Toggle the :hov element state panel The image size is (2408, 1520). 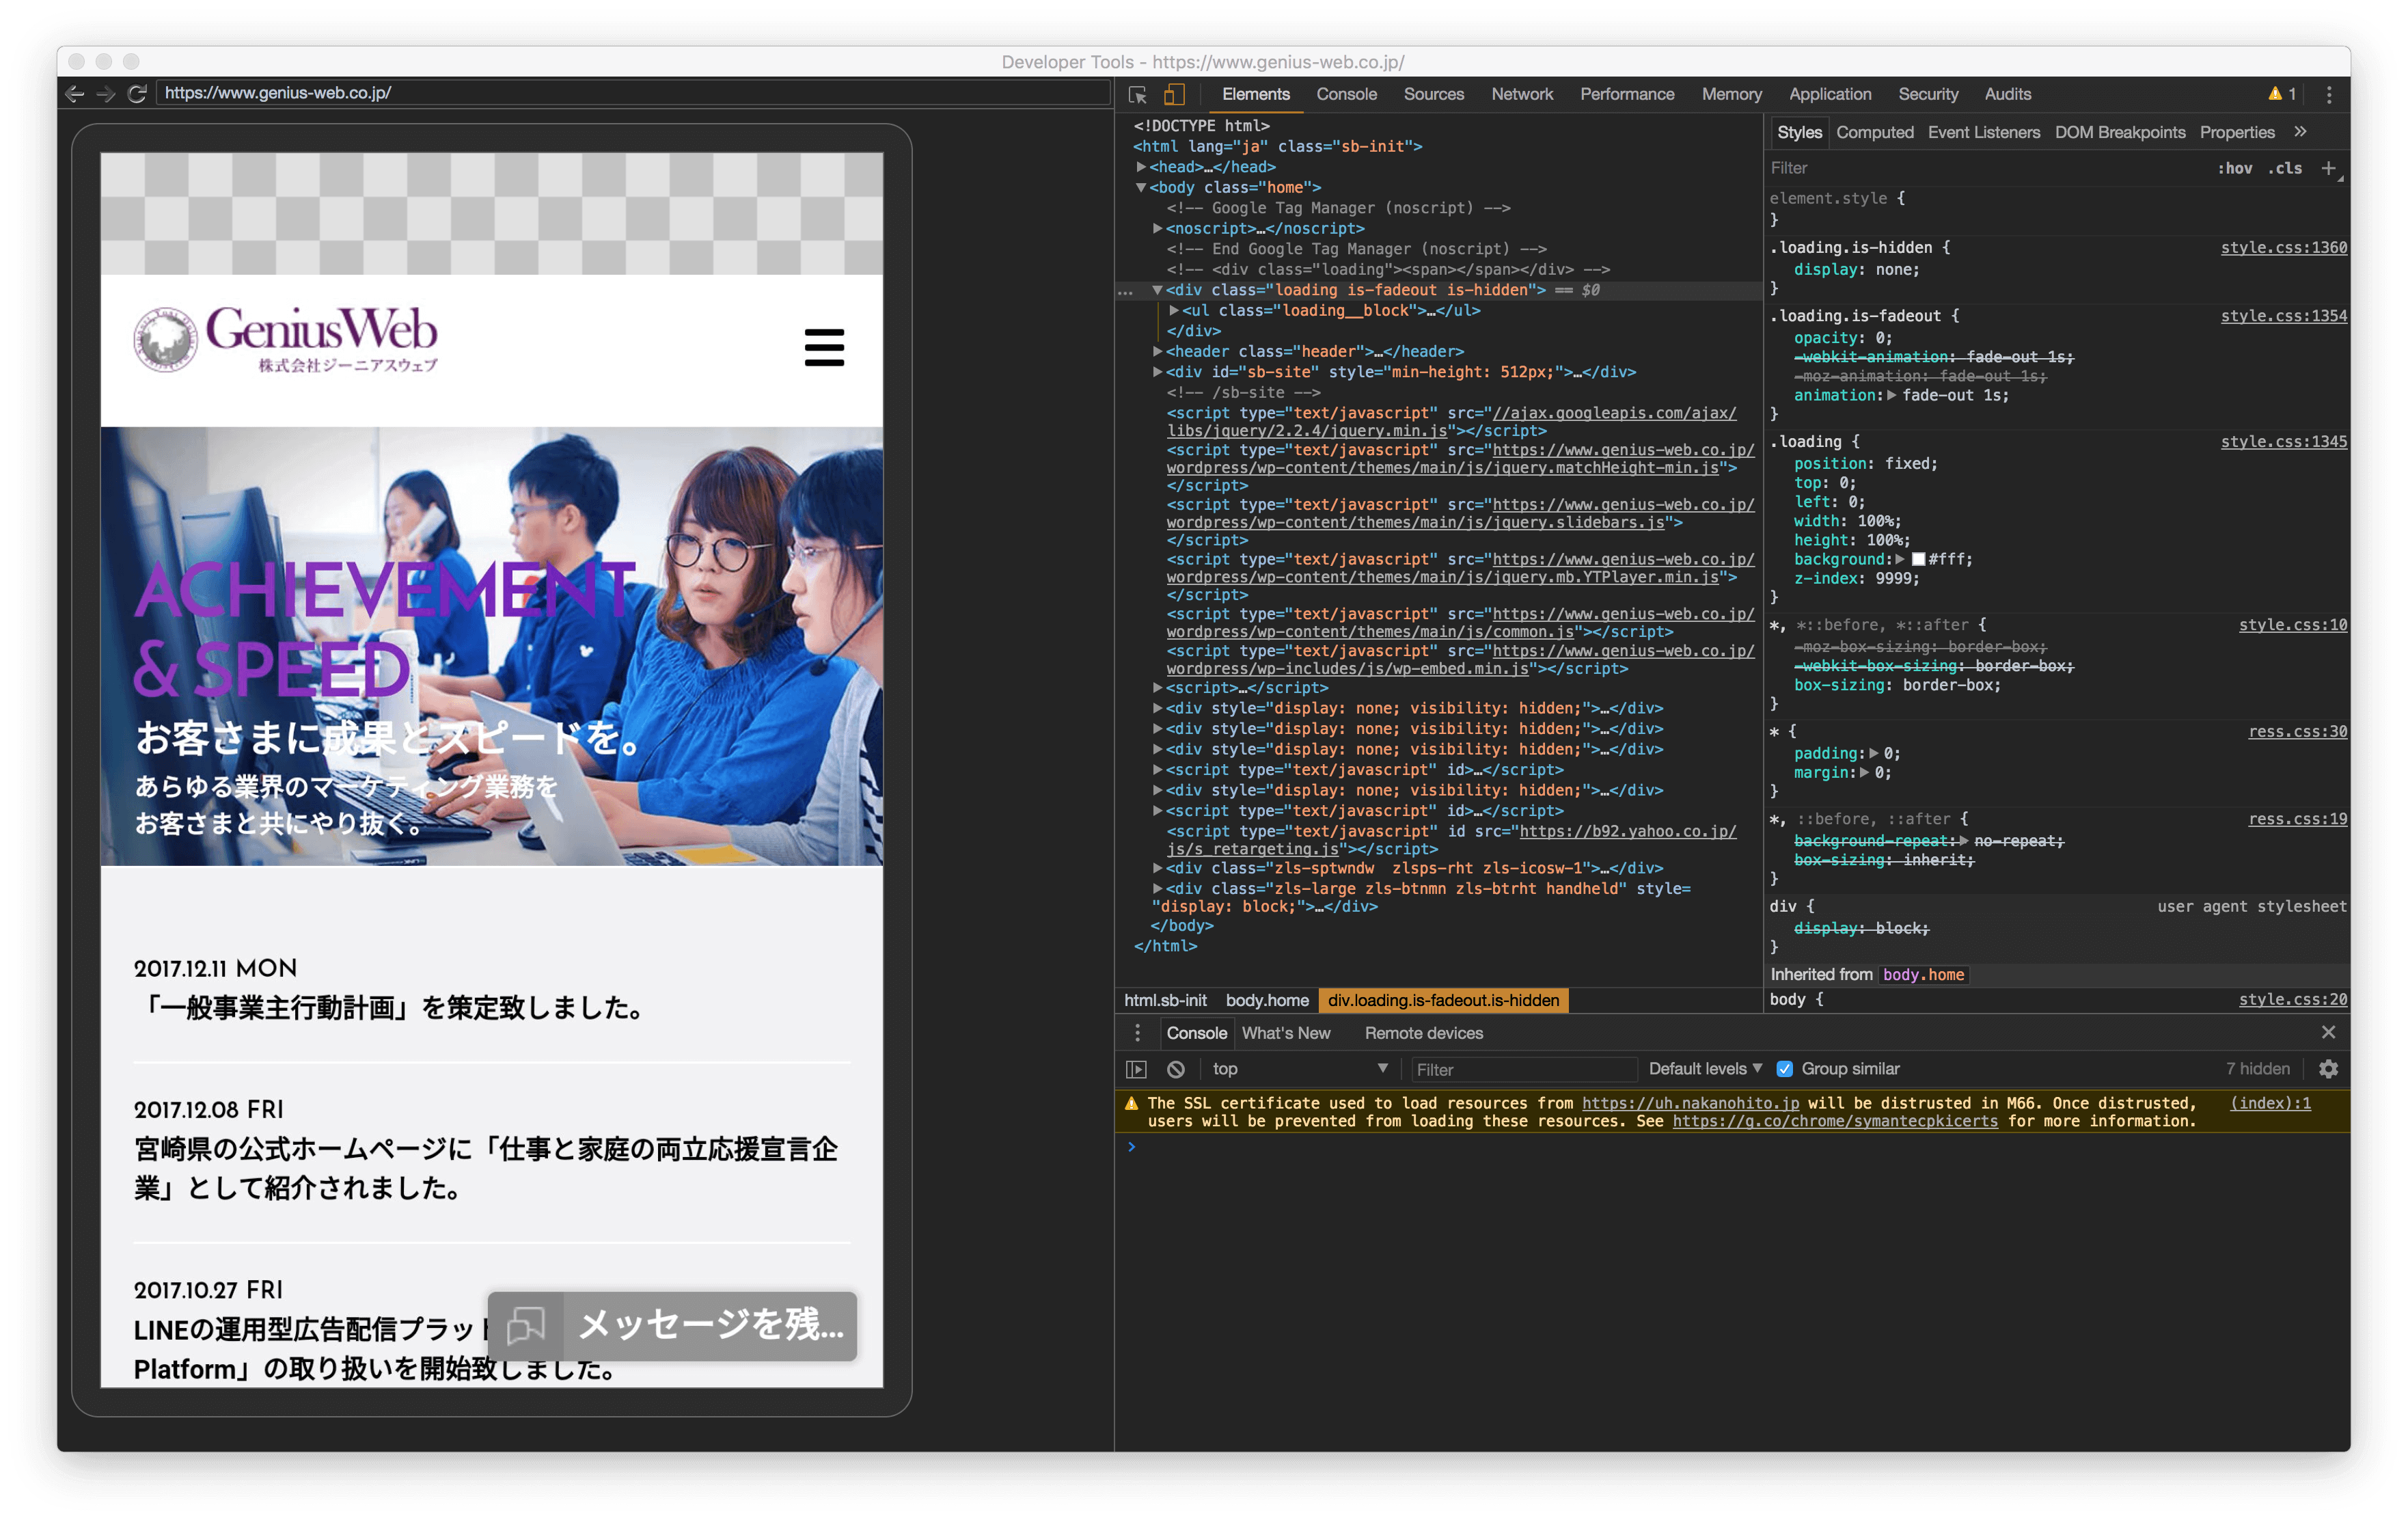point(2234,168)
